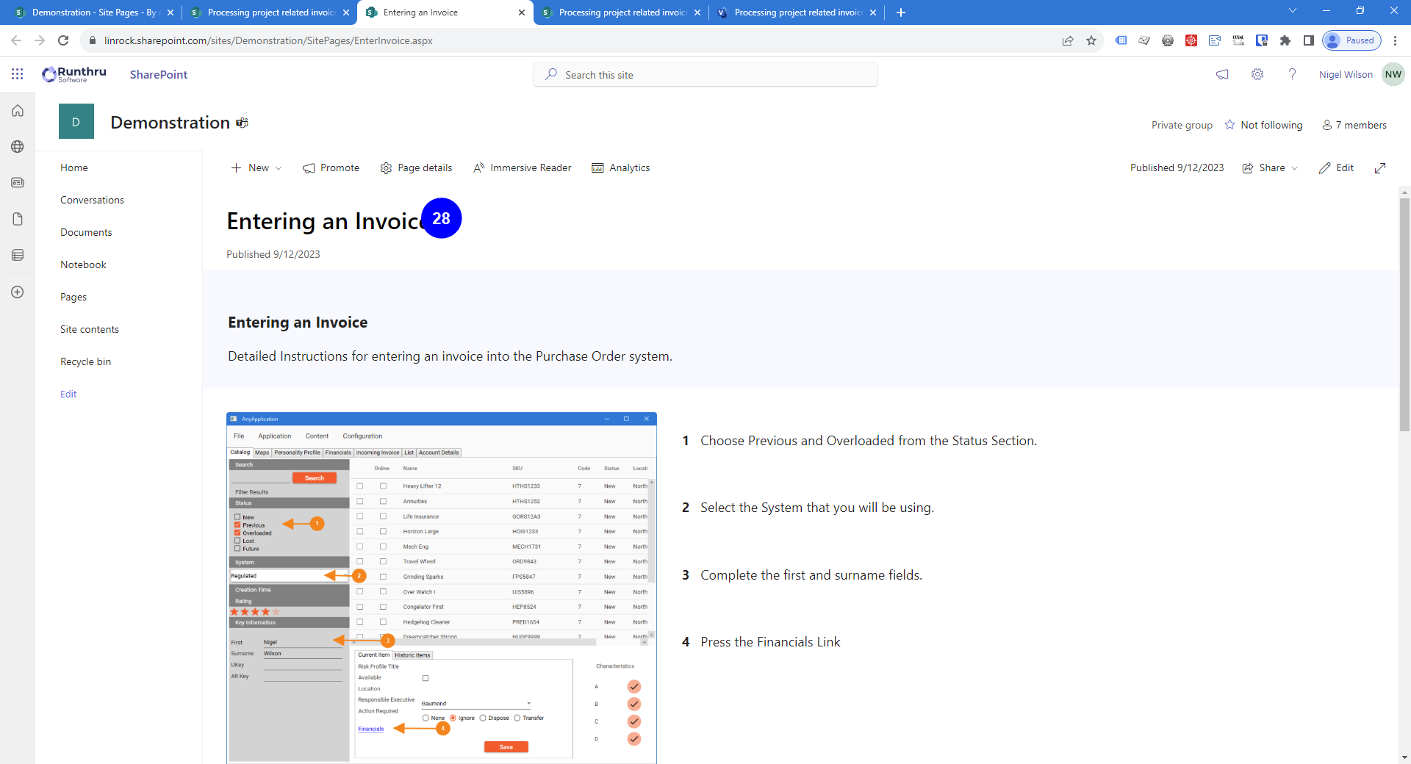
Task: Click the My sites globe icon
Action: [x=18, y=147]
